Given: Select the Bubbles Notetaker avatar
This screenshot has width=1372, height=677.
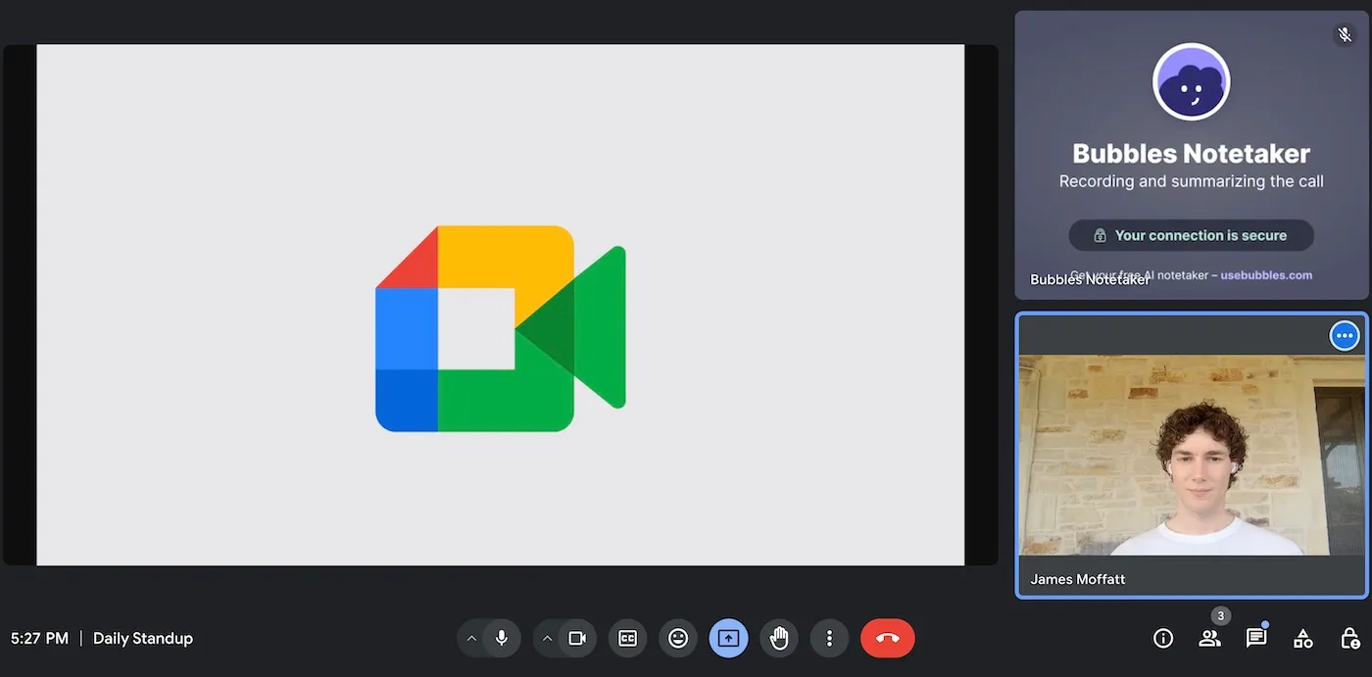Looking at the screenshot, I should [x=1192, y=82].
